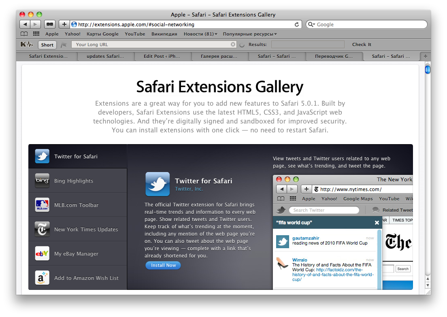The height and width of the screenshot is (317, 447).
Task: Click Check It button
Action: pyautogui.click(x=362, y=45)
